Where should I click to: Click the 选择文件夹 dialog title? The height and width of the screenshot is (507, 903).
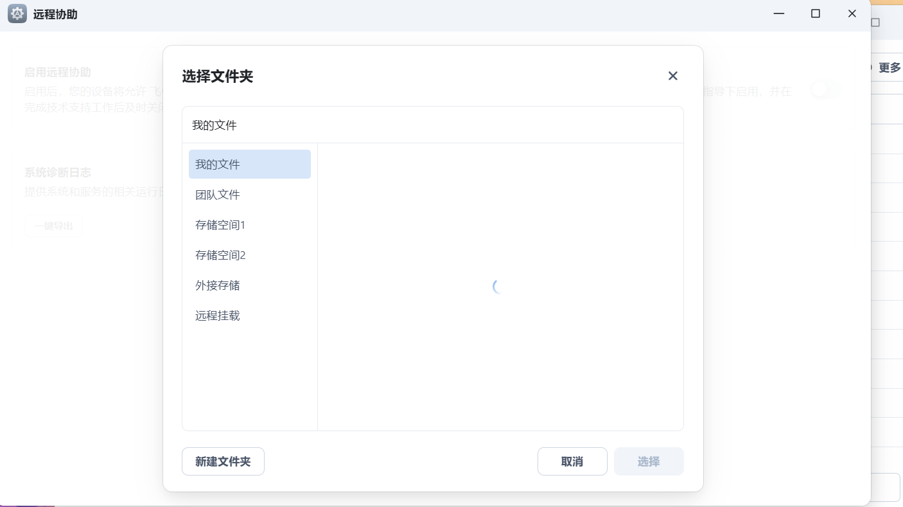point(218,76)
